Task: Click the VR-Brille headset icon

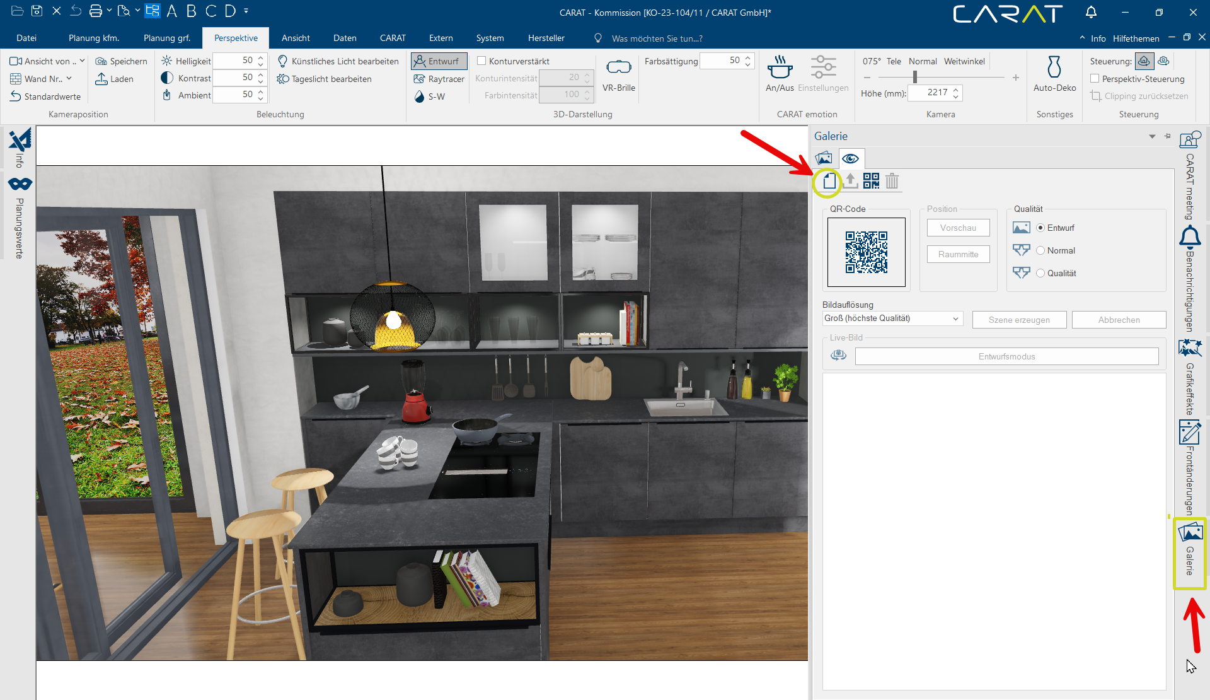Action: point(618,67)
